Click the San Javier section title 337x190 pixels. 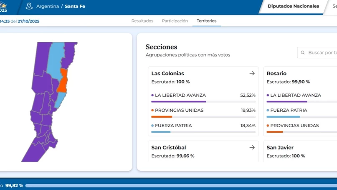pyautogui.click(x=280, y=148)
